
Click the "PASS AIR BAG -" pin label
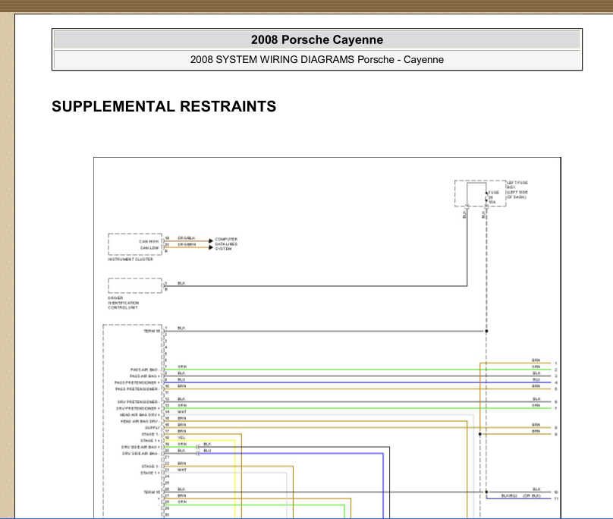point(145,370)
